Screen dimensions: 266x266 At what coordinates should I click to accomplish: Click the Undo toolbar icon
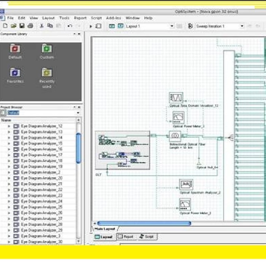pos(70,26)
